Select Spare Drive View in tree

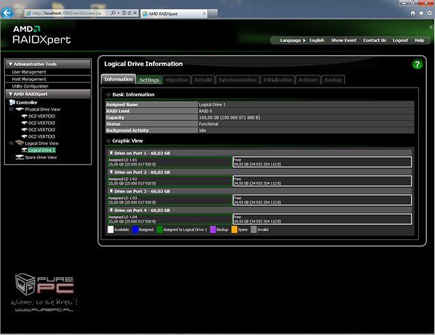click(41, 157)
